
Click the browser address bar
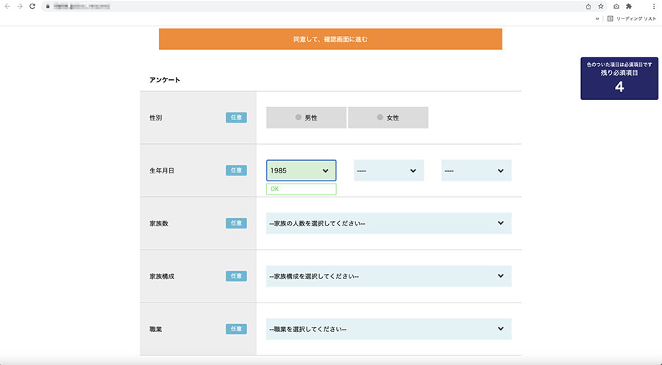[x=294, y=6]
